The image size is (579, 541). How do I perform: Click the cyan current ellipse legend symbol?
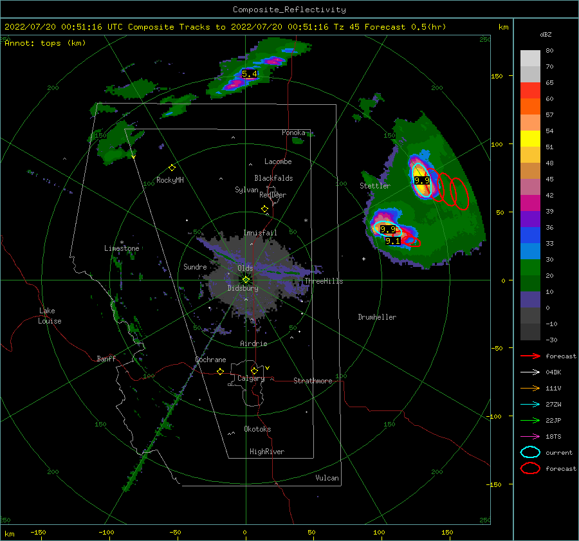[x=530, y=452]
